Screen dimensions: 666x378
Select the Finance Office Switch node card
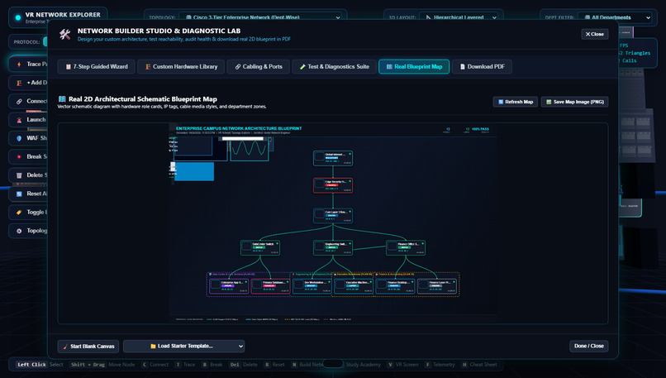[x=406, y=248]
